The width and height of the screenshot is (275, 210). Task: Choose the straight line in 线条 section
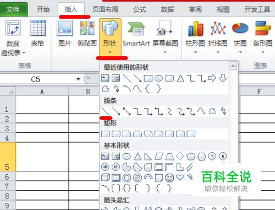coord(105,111)
